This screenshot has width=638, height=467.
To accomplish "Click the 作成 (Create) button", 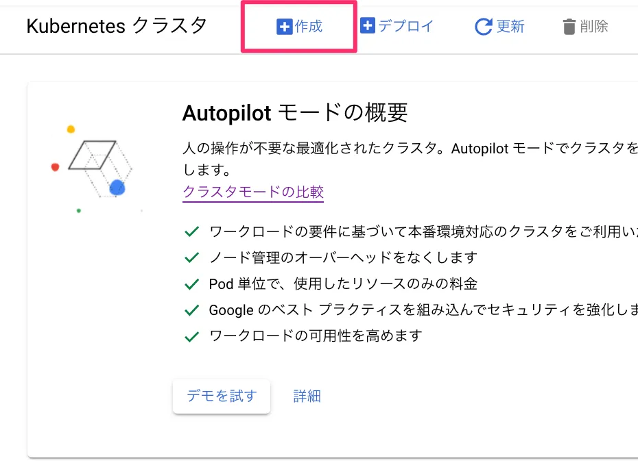I will (299, 27).
